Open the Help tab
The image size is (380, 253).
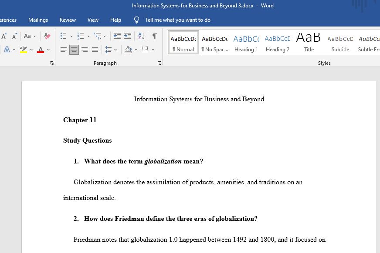(x=115, y=20)
